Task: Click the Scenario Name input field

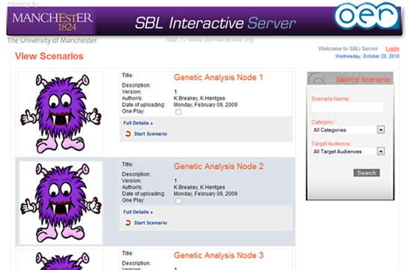Action: pos(347,107)
